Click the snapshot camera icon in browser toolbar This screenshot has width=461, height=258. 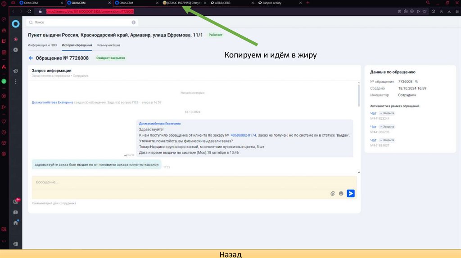(x=406, y=11)
